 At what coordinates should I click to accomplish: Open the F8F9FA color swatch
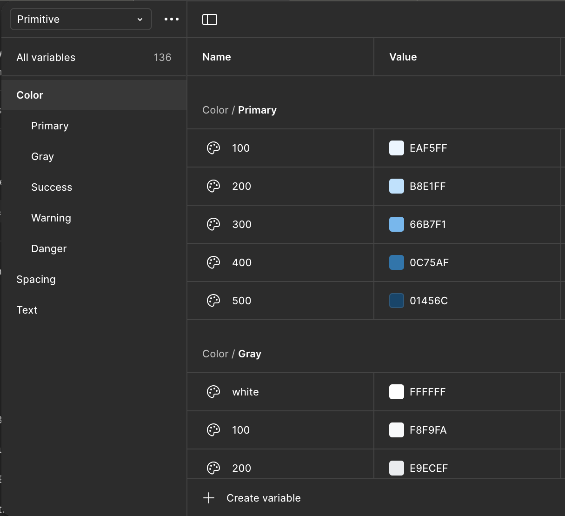tap(397, 430)
